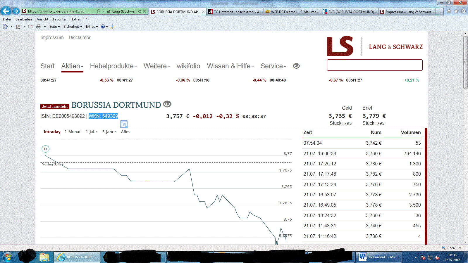Open the Windows Start orb
The width and height of the screenshot is (468, 263).
click(x=8, y=257)
